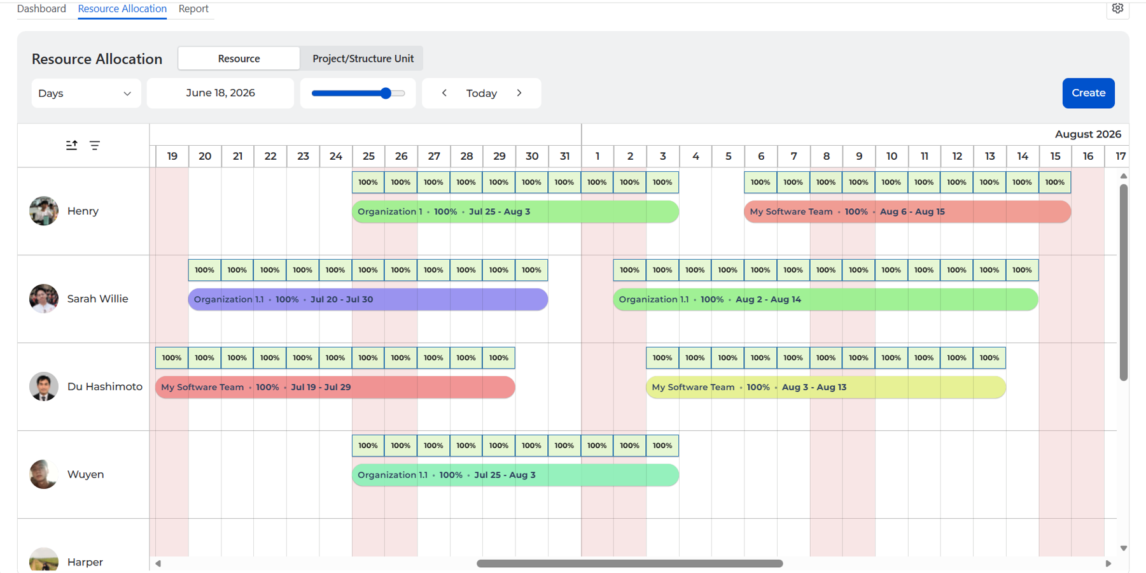Click Wuyen's 100% cell on August 3
The height and width of the screenshot is (573, 1146).
662,446
